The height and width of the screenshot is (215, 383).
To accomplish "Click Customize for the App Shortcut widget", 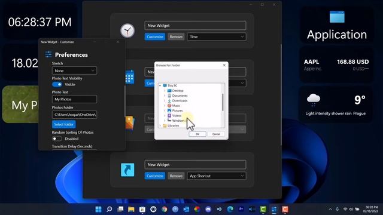I will pyautogui.click(x=155, y=176).
